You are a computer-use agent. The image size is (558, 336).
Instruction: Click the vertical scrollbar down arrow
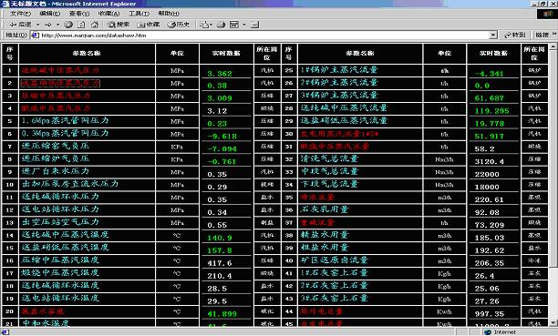point(553,323)
